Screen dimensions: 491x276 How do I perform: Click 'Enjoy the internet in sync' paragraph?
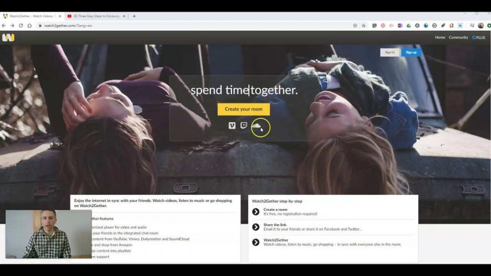click(x=153, y=203)
